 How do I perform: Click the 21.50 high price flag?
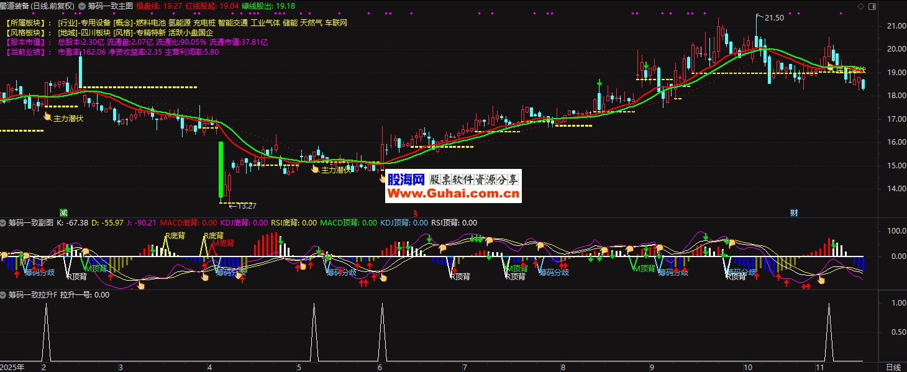pyautogui.click(x=773, y=18)
